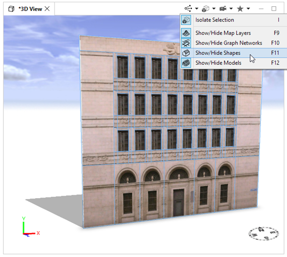Toggle Isolate Selection
This screenshot has width=287, height=257.
214,20
